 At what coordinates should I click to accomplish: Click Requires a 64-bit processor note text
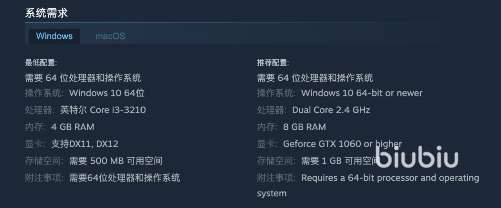389,178
